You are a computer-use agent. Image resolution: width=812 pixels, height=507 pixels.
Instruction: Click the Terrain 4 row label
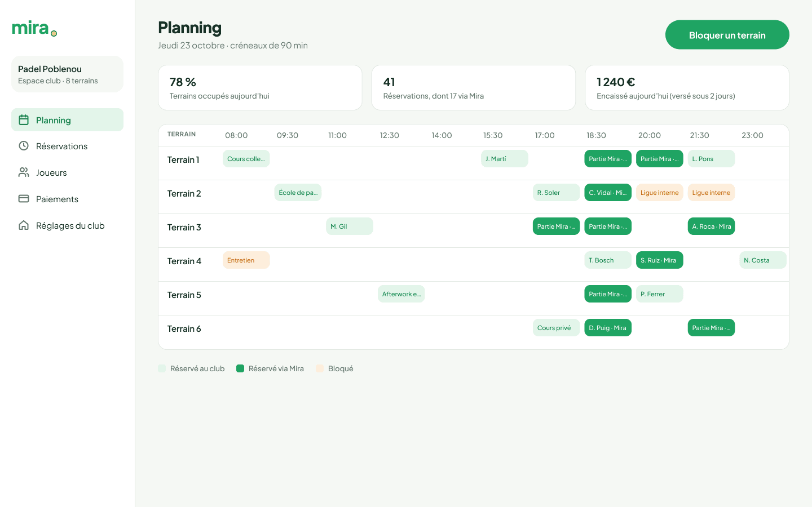tap(184, 261)
